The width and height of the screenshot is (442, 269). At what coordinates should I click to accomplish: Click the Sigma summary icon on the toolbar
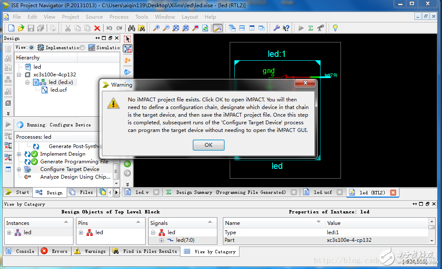pos(311,28)
